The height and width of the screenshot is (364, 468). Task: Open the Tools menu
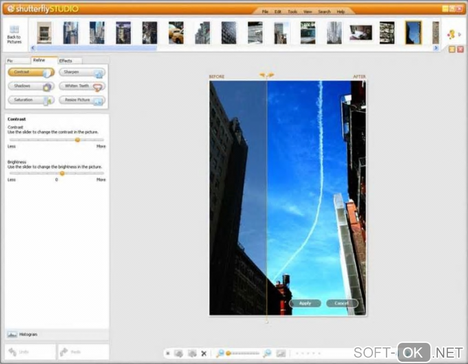(x=293, y=11)
